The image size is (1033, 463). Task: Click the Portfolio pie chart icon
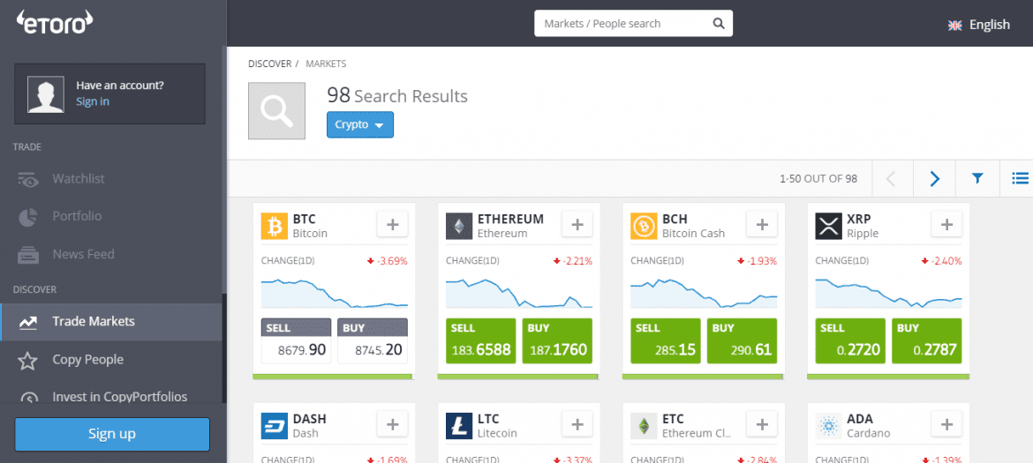coord(27,216)
